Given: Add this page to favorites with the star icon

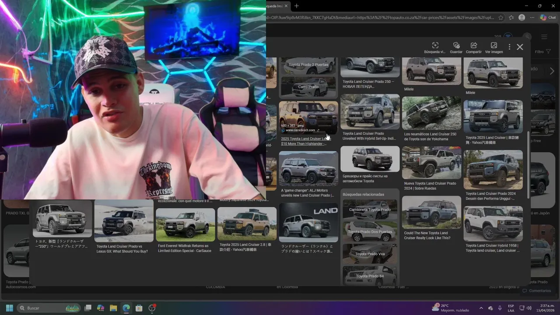Looking at the screenshot, I should (x=500, y=17).
